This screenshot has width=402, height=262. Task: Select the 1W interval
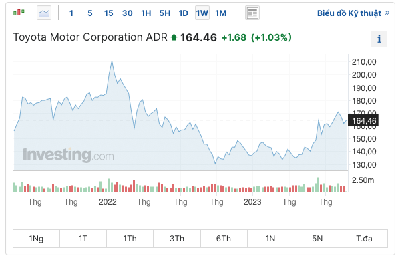point(202,13)
